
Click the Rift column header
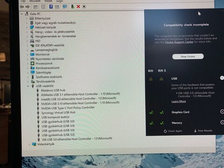pyautogui.click(x=150, y=71)
